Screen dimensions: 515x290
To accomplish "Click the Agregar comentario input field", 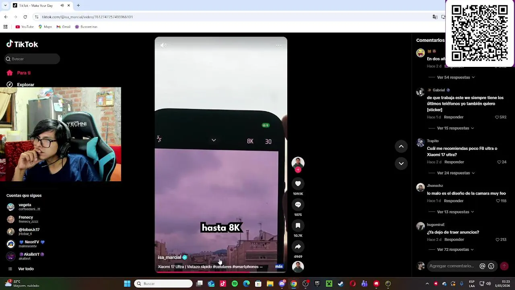I will click(x=452, y=266).
